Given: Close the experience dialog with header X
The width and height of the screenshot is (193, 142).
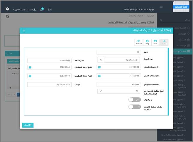Looking at the screenshot, I should [24, 31].
